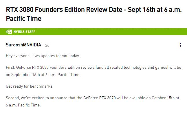187x114 pixels.
Task: Click the 2d post timestamp
Action: [47, 45]
